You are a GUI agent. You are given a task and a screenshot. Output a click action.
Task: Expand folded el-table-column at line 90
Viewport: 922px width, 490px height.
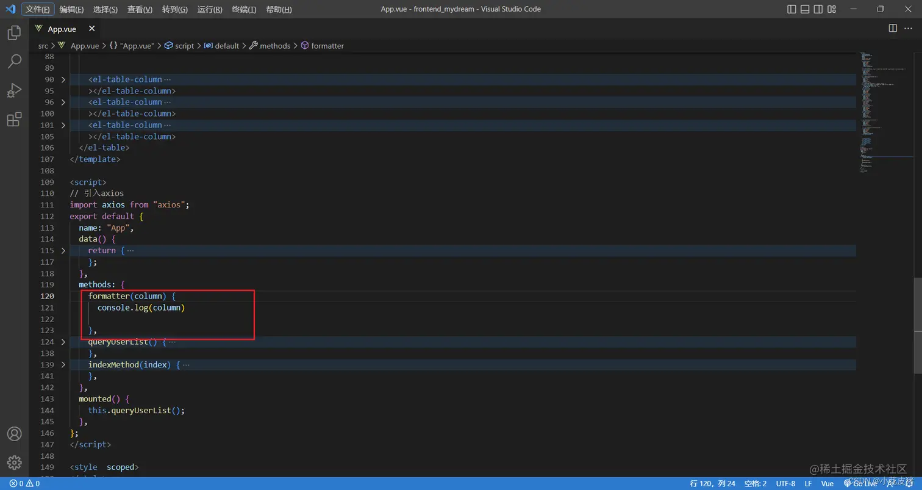point(63,79)
